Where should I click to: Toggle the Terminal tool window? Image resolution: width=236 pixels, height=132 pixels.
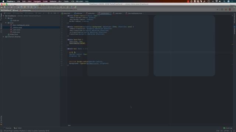pos(7,128)
